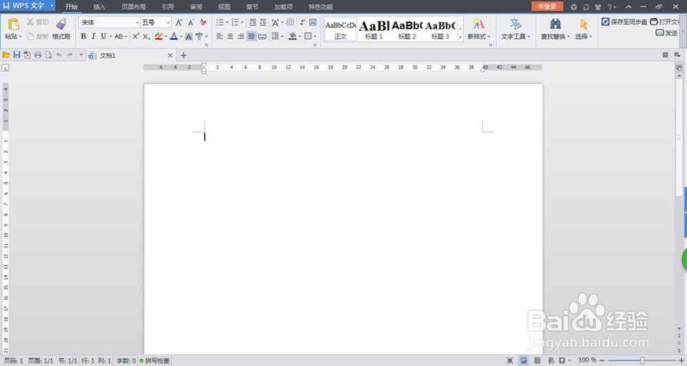Click the Copy (复制) button
This screenshot has height=366, width=687.
37,36
